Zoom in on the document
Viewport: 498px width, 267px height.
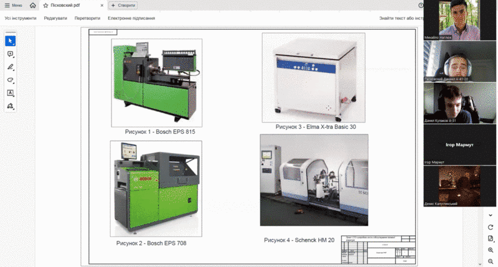tap(491, 250)
